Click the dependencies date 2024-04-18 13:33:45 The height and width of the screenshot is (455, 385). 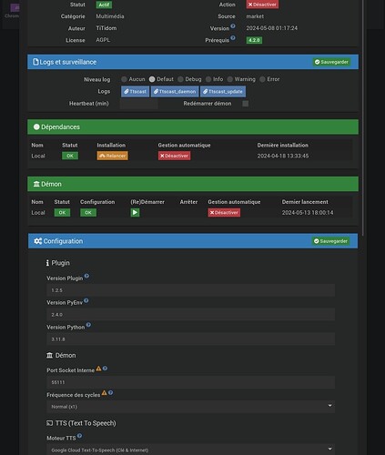click(283, 156)
